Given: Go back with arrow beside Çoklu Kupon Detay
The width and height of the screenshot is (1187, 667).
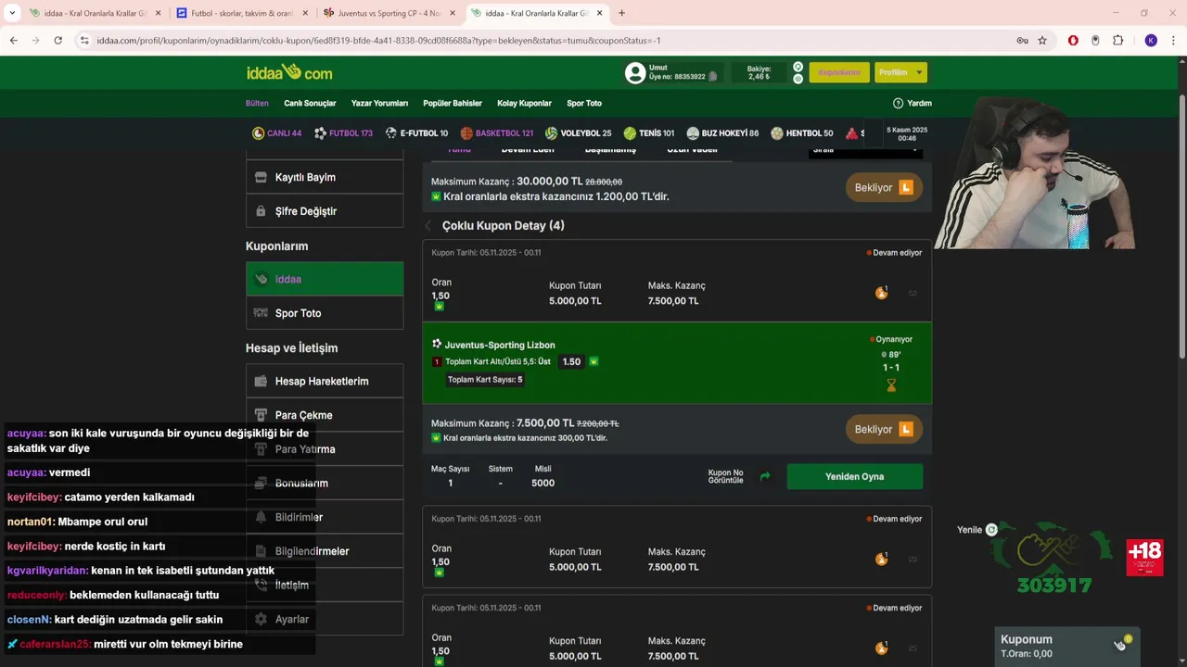Looking at the screenshot, I should click(428, 226).
